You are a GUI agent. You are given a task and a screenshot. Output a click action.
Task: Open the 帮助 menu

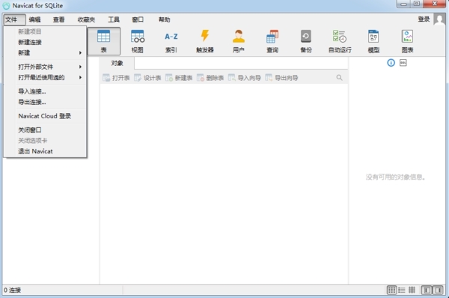point(164,19)
